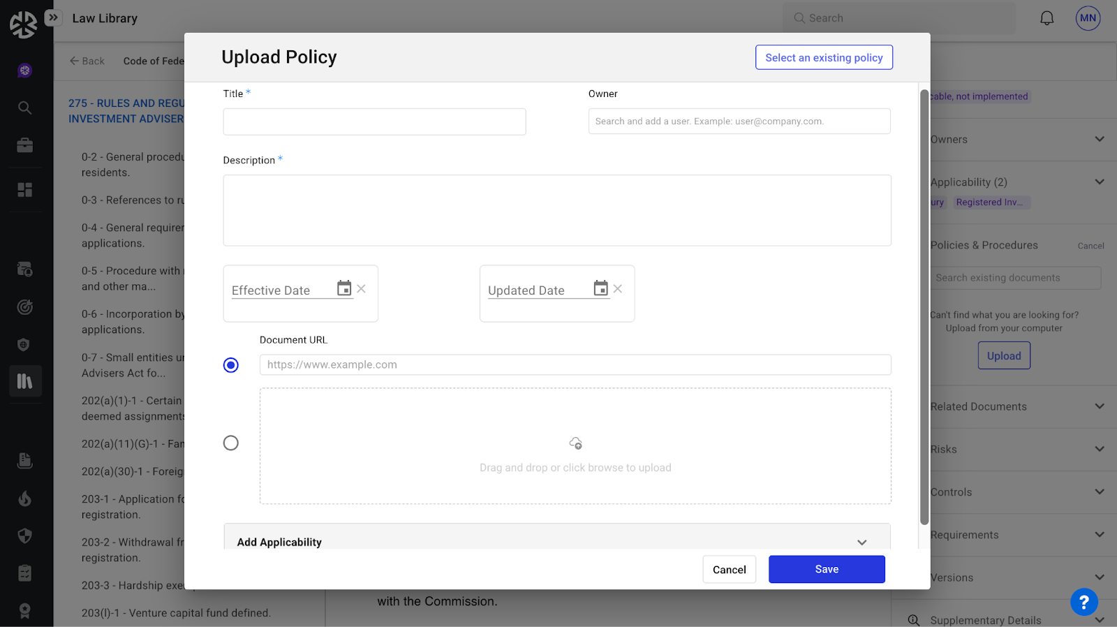Expand the Related Documents panel

point(1099,406)
